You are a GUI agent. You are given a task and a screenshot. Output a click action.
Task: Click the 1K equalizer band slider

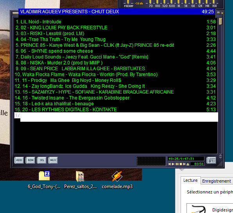coord(179,2)
